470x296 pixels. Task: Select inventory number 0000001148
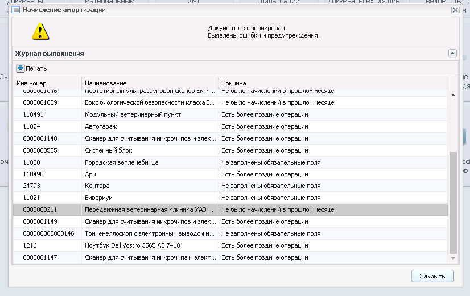(40, 138)
